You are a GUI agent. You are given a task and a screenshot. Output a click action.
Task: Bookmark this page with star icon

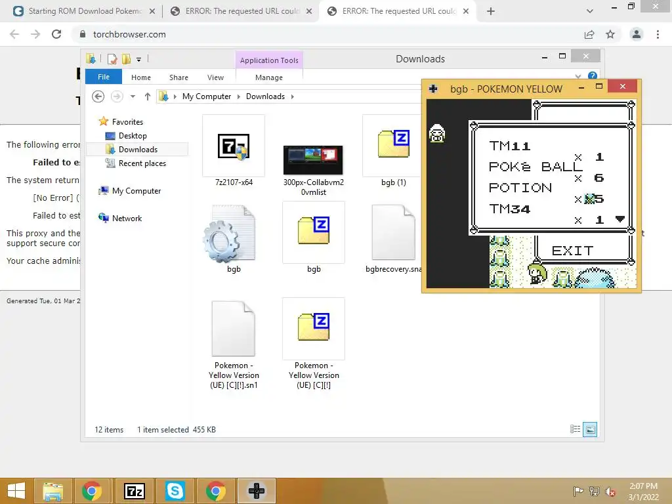(x=610, y=34)
